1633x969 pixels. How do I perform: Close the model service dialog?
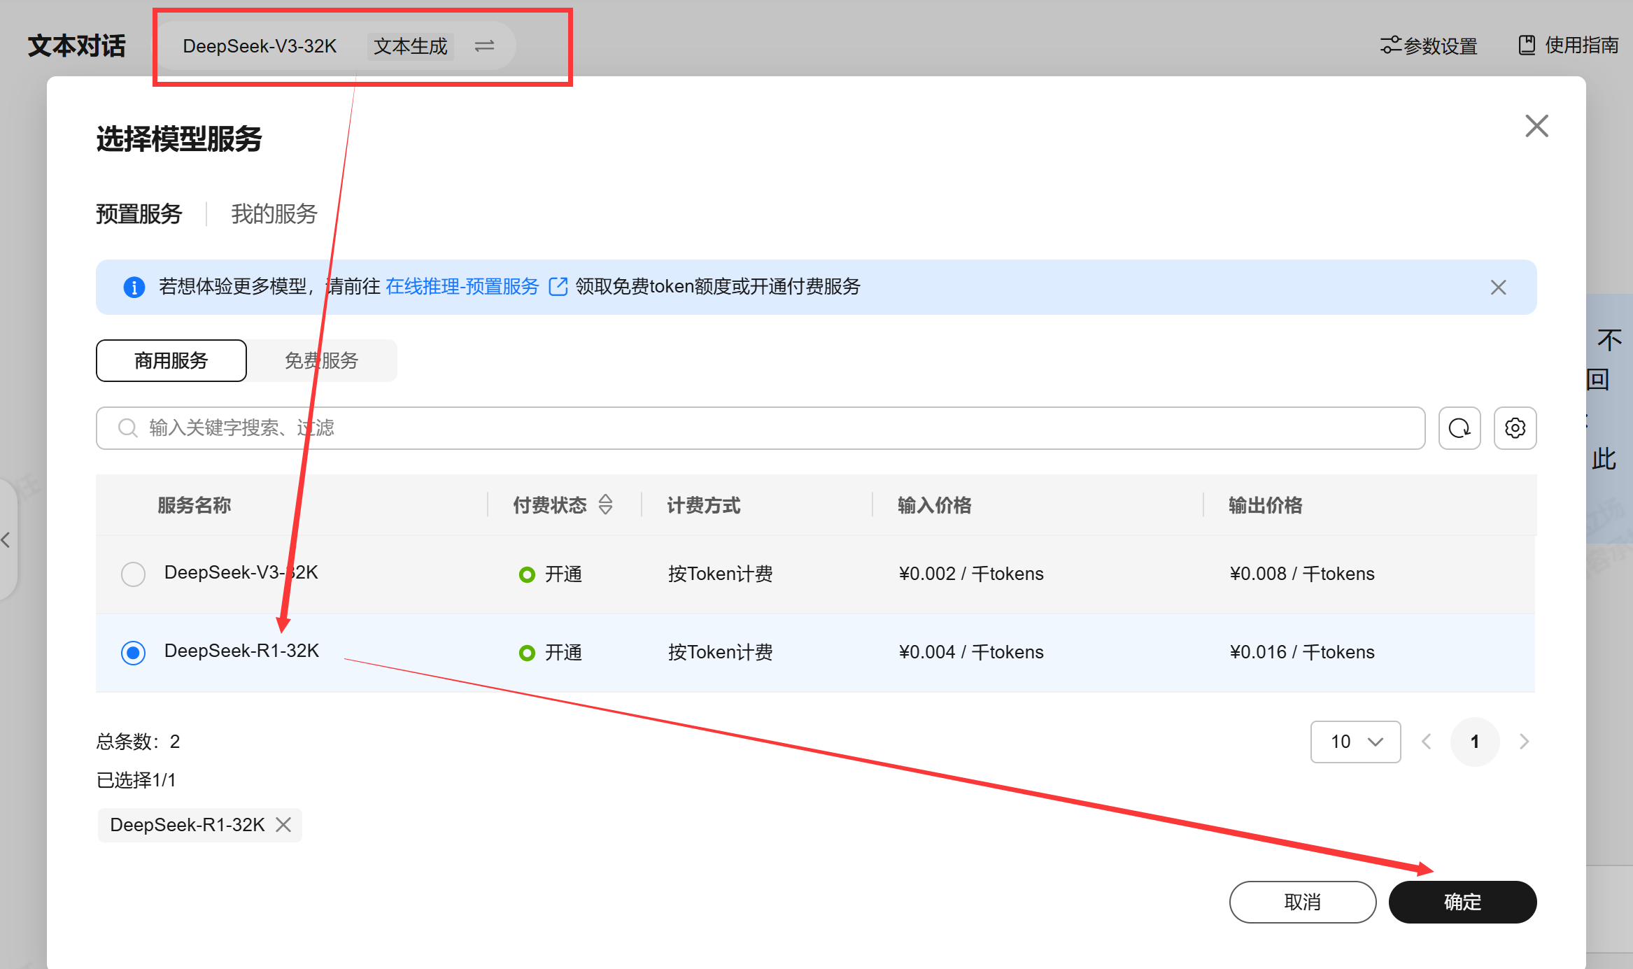1536,127
